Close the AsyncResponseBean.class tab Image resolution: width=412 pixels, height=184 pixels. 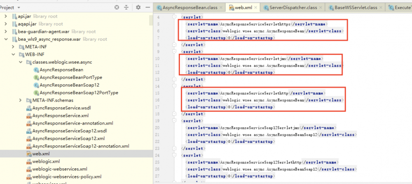[x=221, y=8]
